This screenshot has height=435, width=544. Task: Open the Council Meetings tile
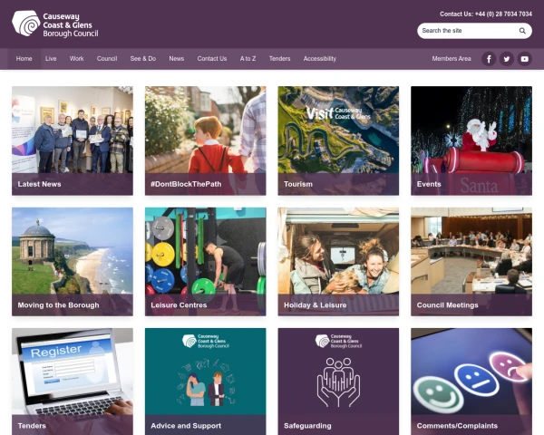pos(471,262)
